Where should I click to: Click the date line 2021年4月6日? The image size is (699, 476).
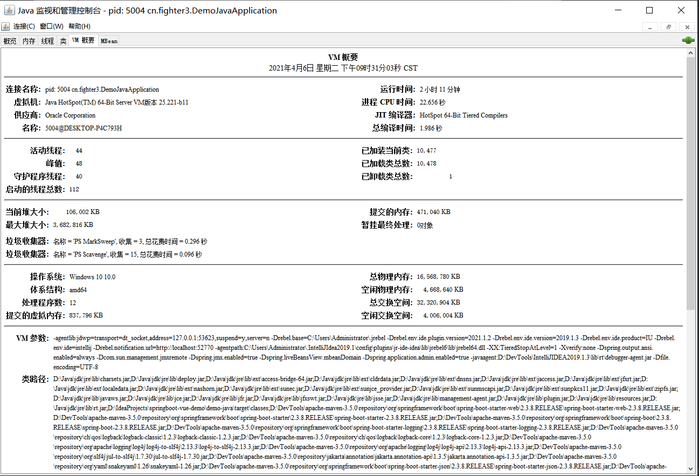(343, 68)
